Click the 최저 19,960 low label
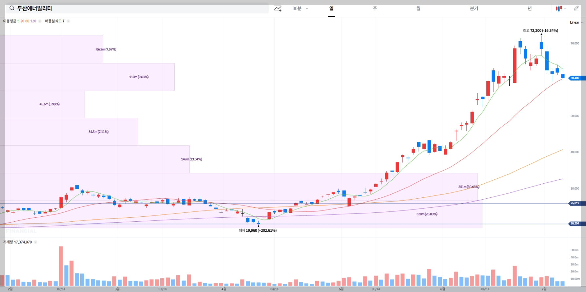This screenshot has width=586, height=292. (x=258, y=230)
